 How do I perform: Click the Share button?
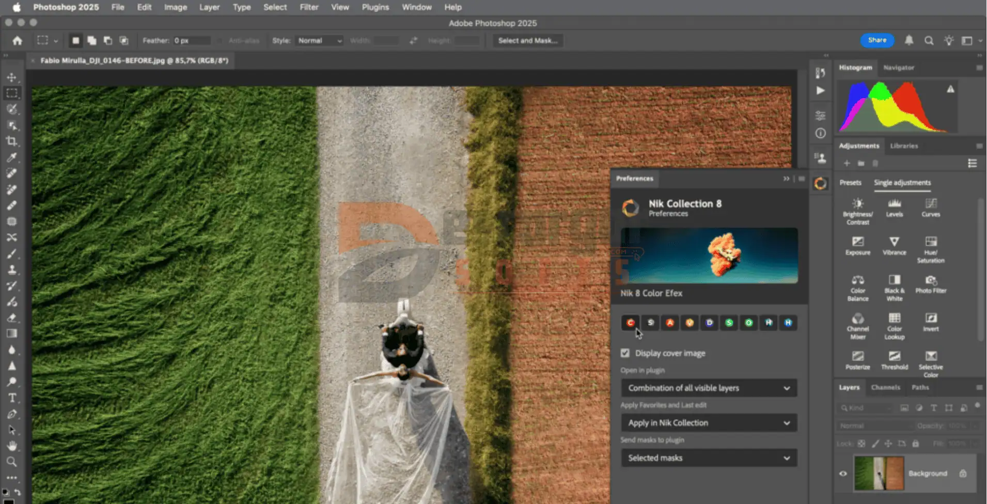coord(877,40)
